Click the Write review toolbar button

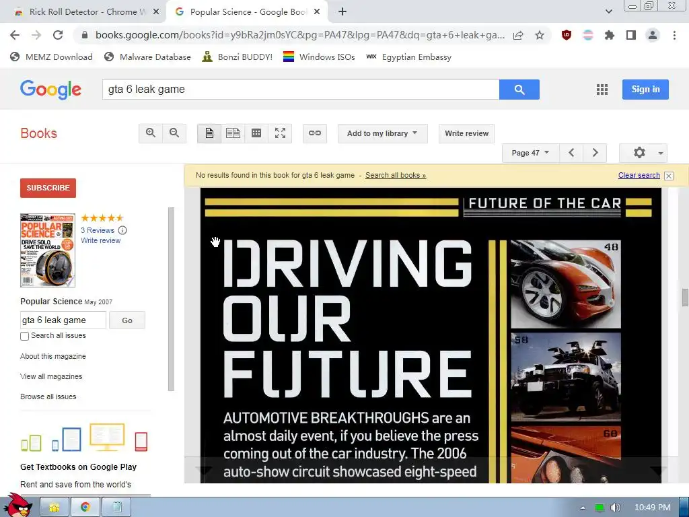[x=466, y=133]
